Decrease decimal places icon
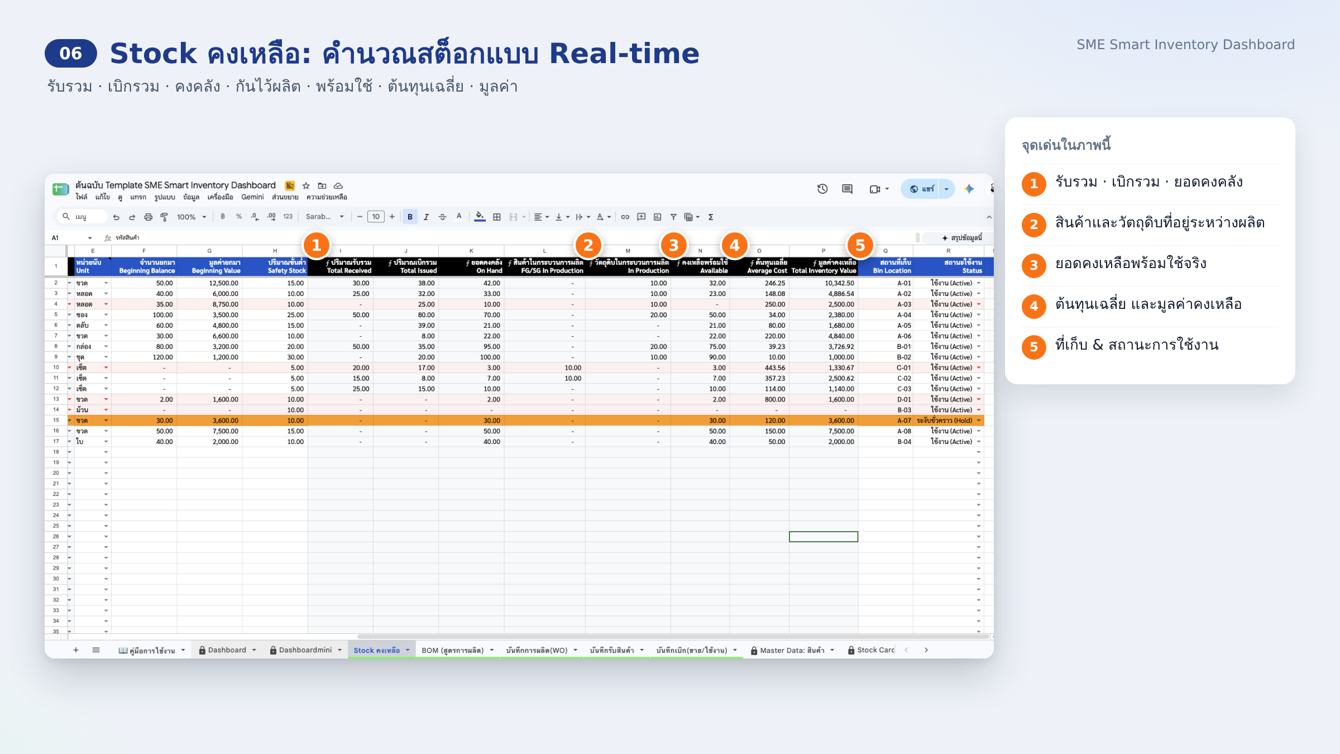 pos(255,217)
